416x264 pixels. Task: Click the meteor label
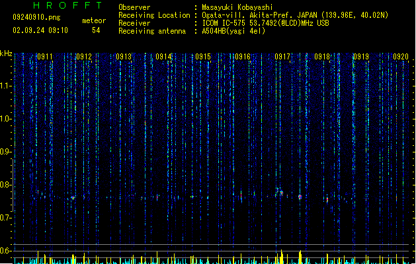pyautogui.click(x=94, y=20)
